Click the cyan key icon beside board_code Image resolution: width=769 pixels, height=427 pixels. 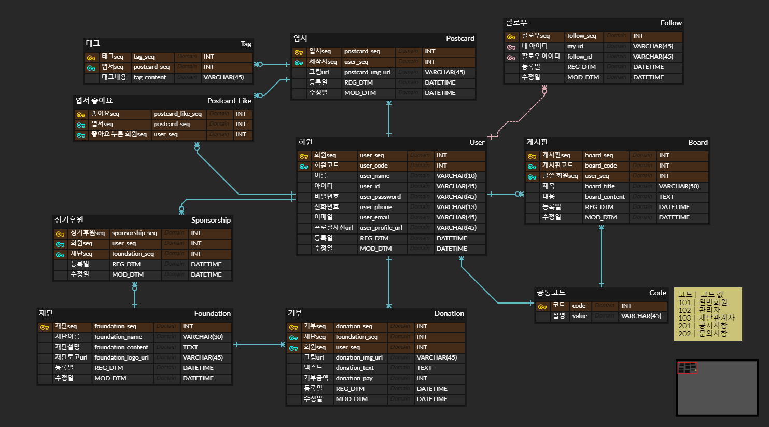532,167
